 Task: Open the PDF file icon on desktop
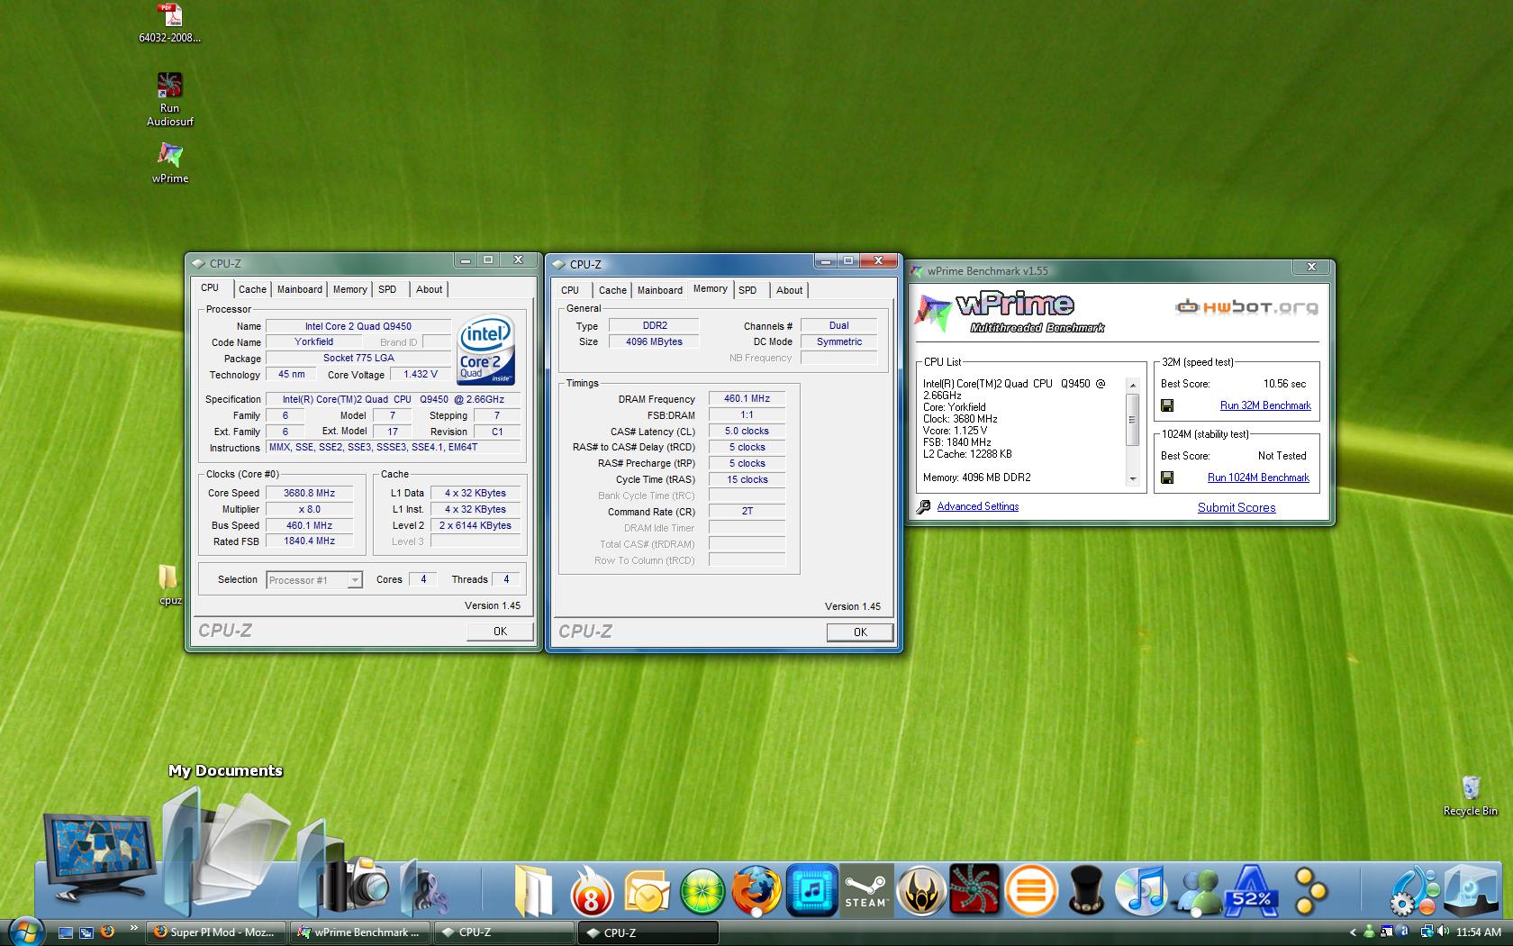(x=169, y=17)
